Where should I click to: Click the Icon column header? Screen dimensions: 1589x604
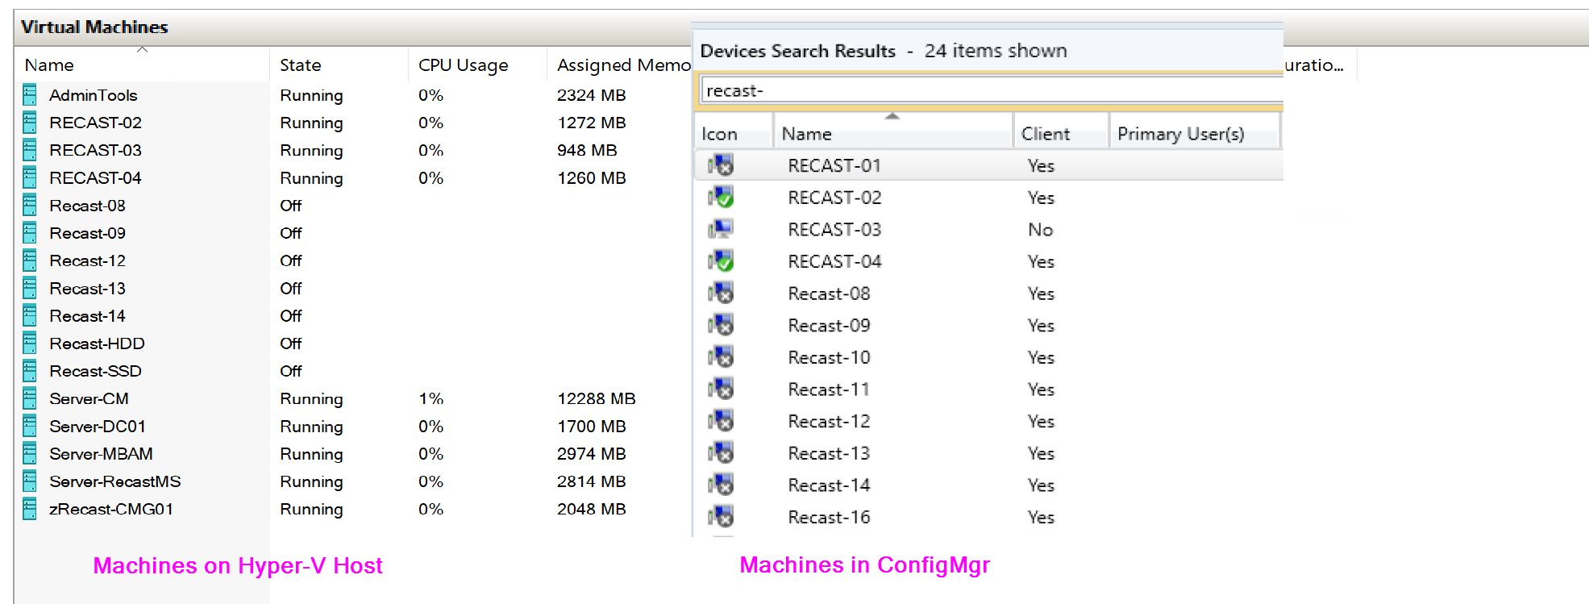click(719, 134)
